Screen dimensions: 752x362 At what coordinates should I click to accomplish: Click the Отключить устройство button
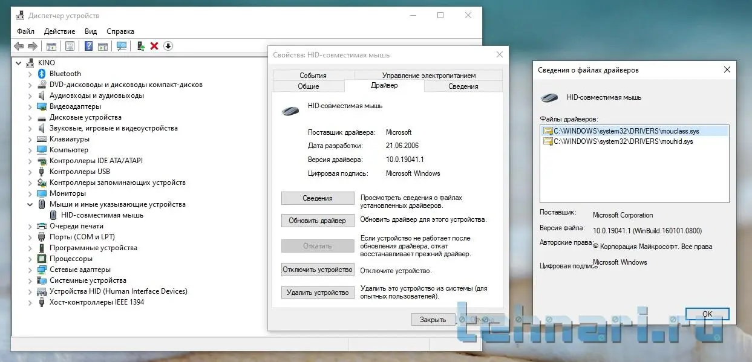pyautogui.click(x=318, y=270)
